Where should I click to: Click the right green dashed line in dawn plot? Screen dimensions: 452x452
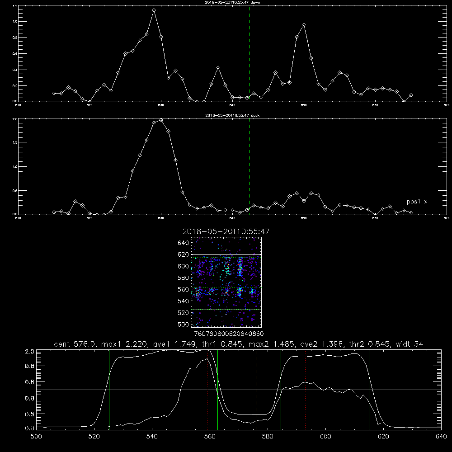coord(250,54)
